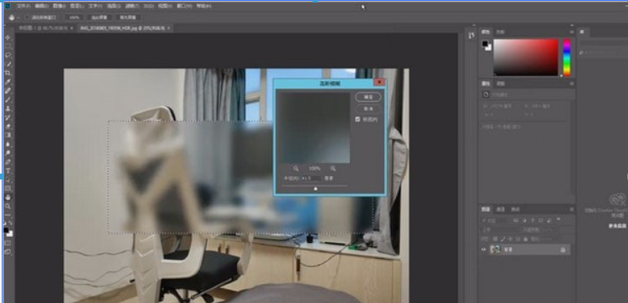Select the Move tool
628x303 pixels.
tap(8, 38)
